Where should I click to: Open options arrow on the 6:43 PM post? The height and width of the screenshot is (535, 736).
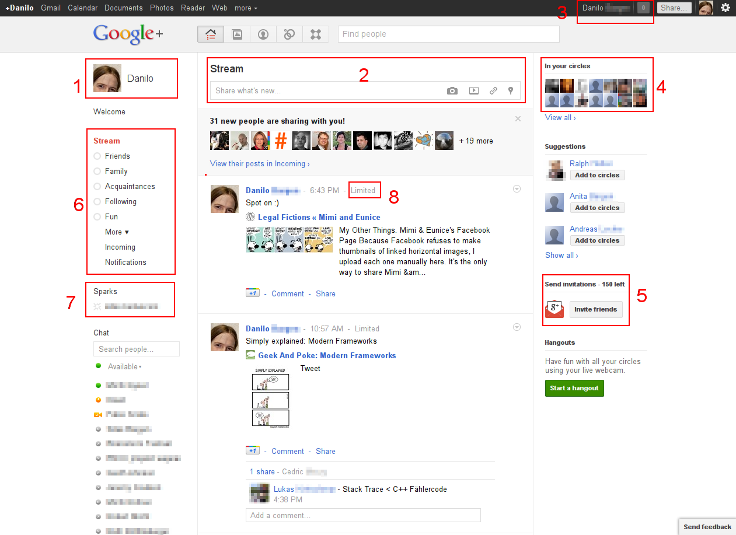517,189
